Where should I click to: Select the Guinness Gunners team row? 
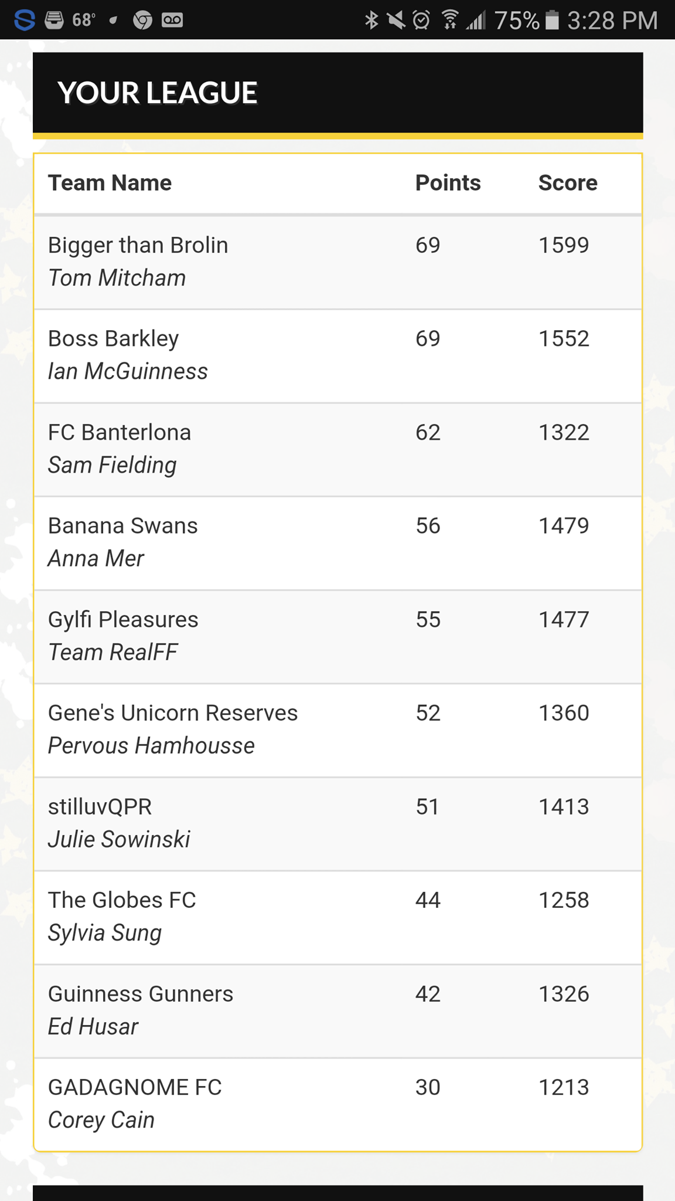(338, 1011)
